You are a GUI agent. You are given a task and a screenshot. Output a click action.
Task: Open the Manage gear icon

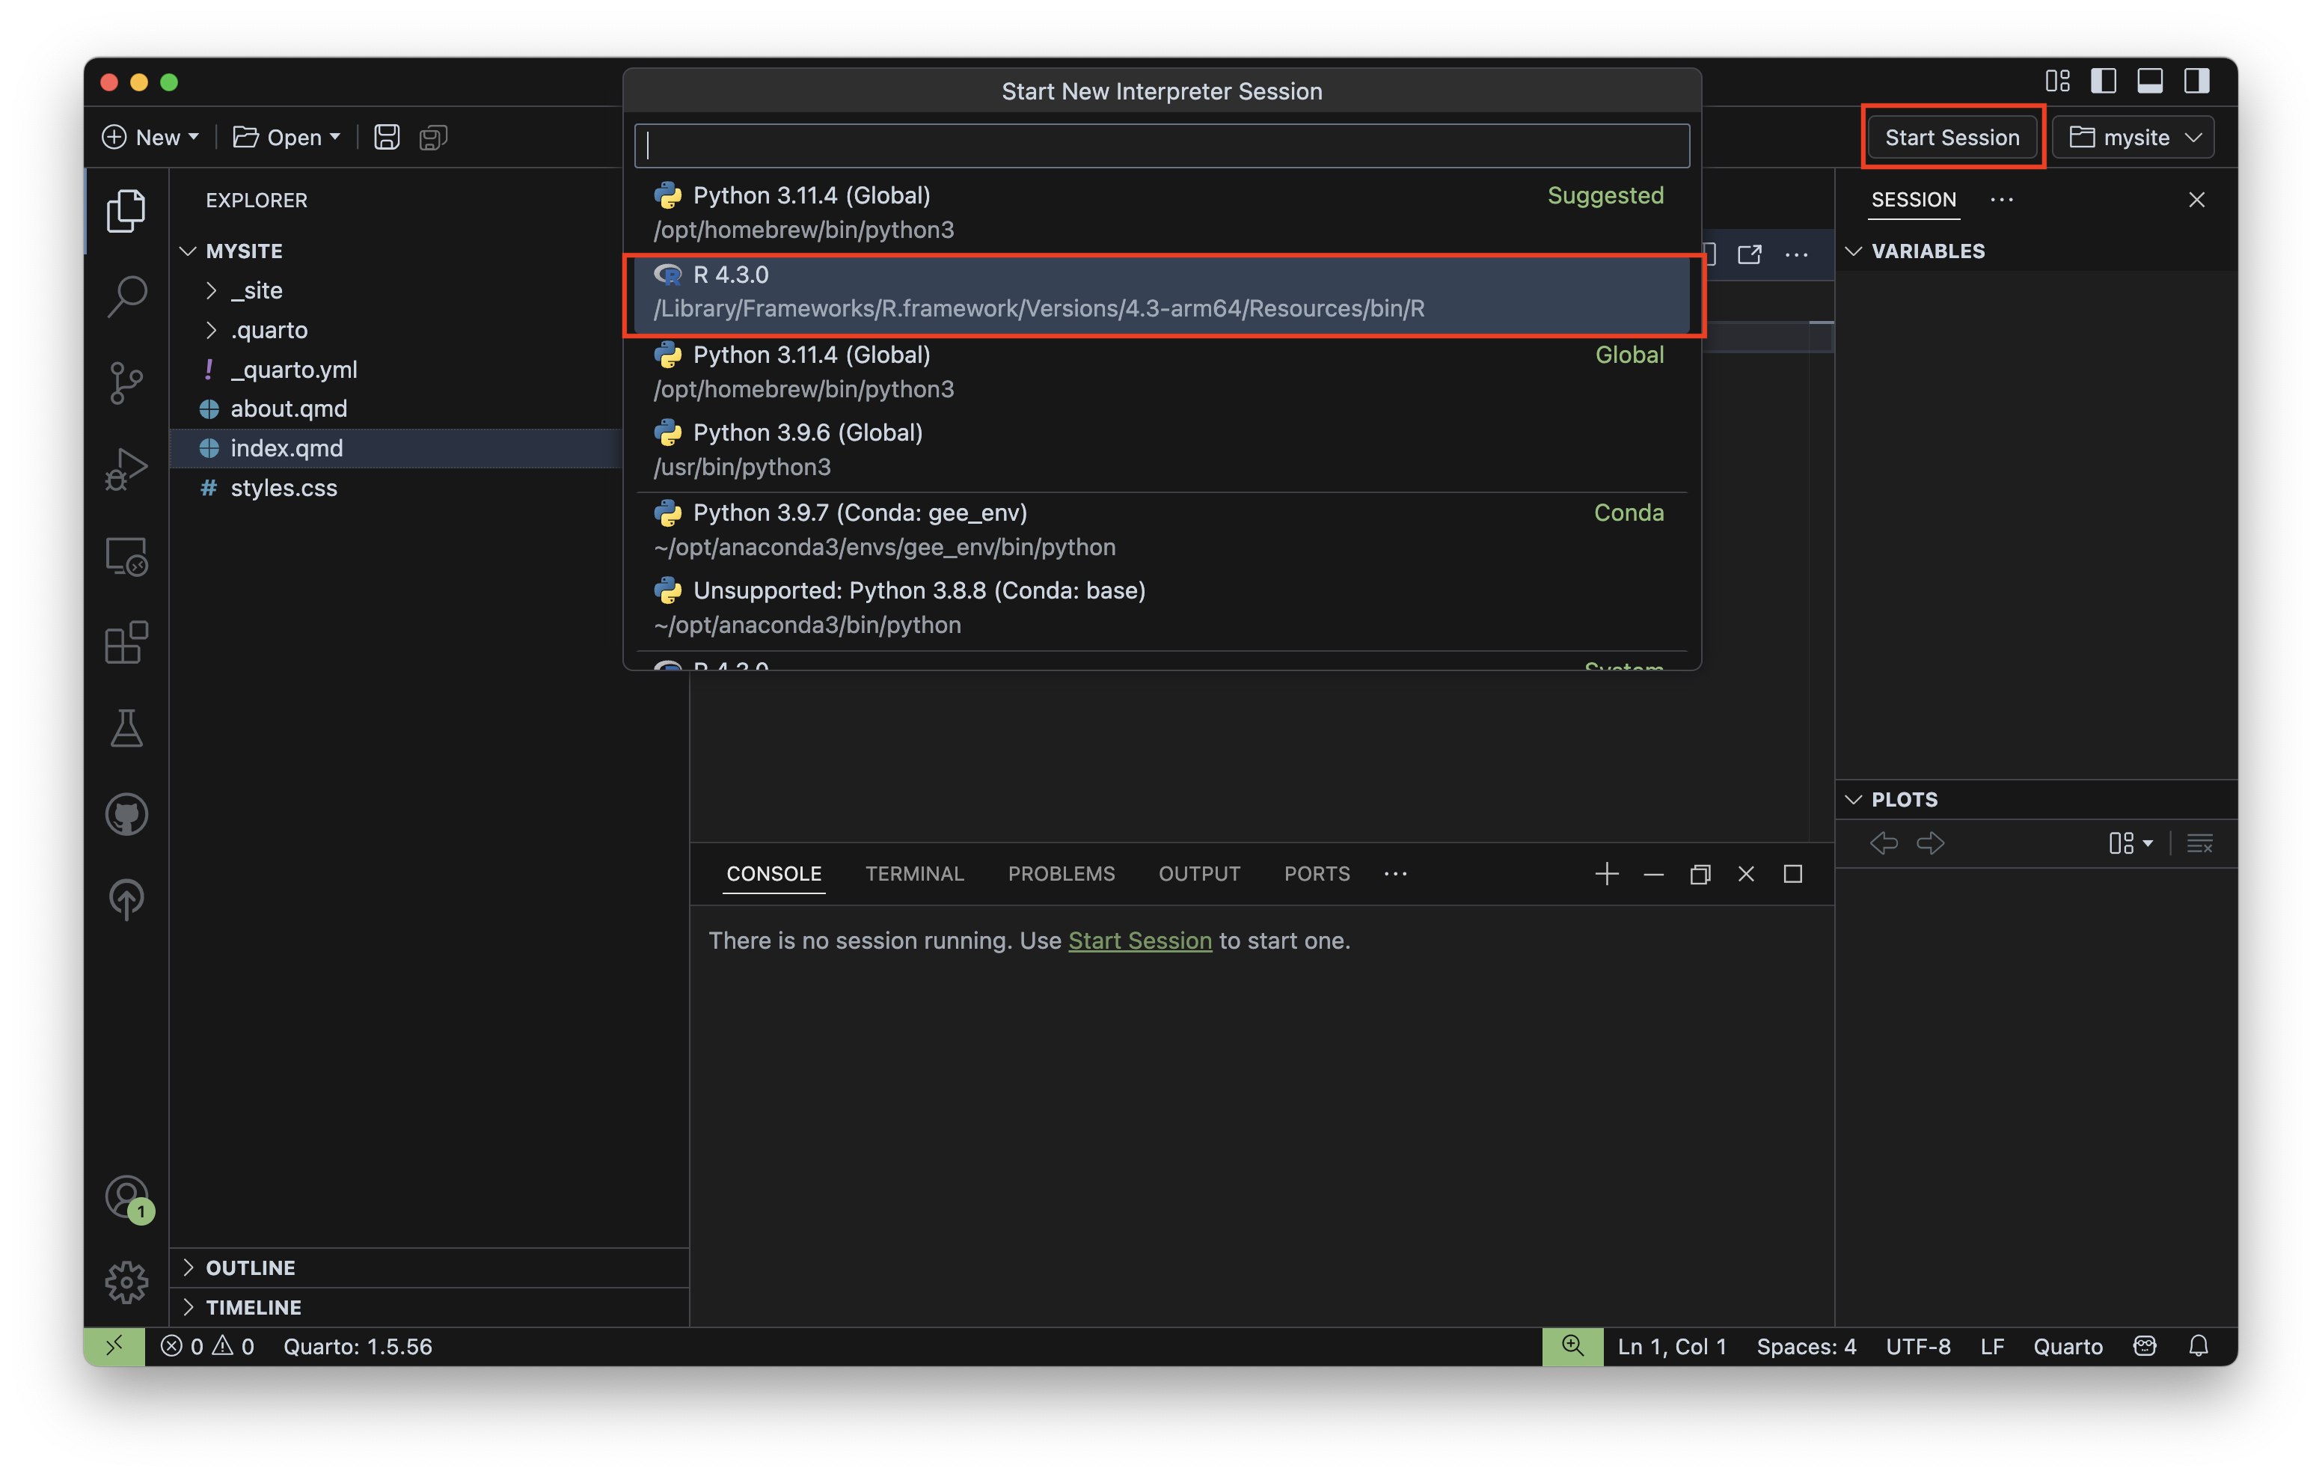(126, 1282)
